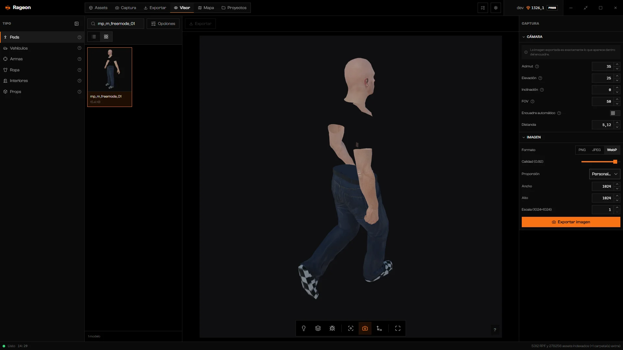Toggle the lighting bulb icon in viewer toolbar
This screenshot has width=623, height=350.
[304, 328]
